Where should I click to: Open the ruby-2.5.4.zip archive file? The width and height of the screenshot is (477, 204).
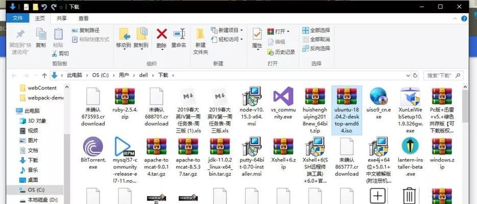[125, 103]
